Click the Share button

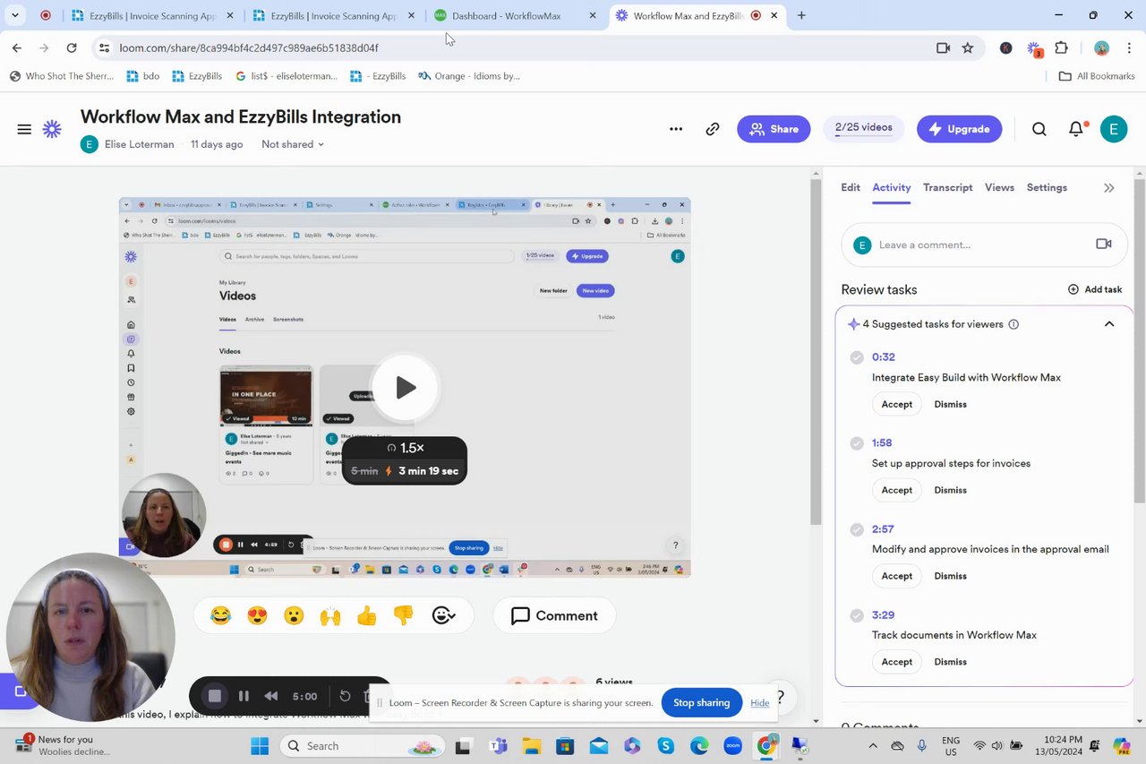[774, 129]
